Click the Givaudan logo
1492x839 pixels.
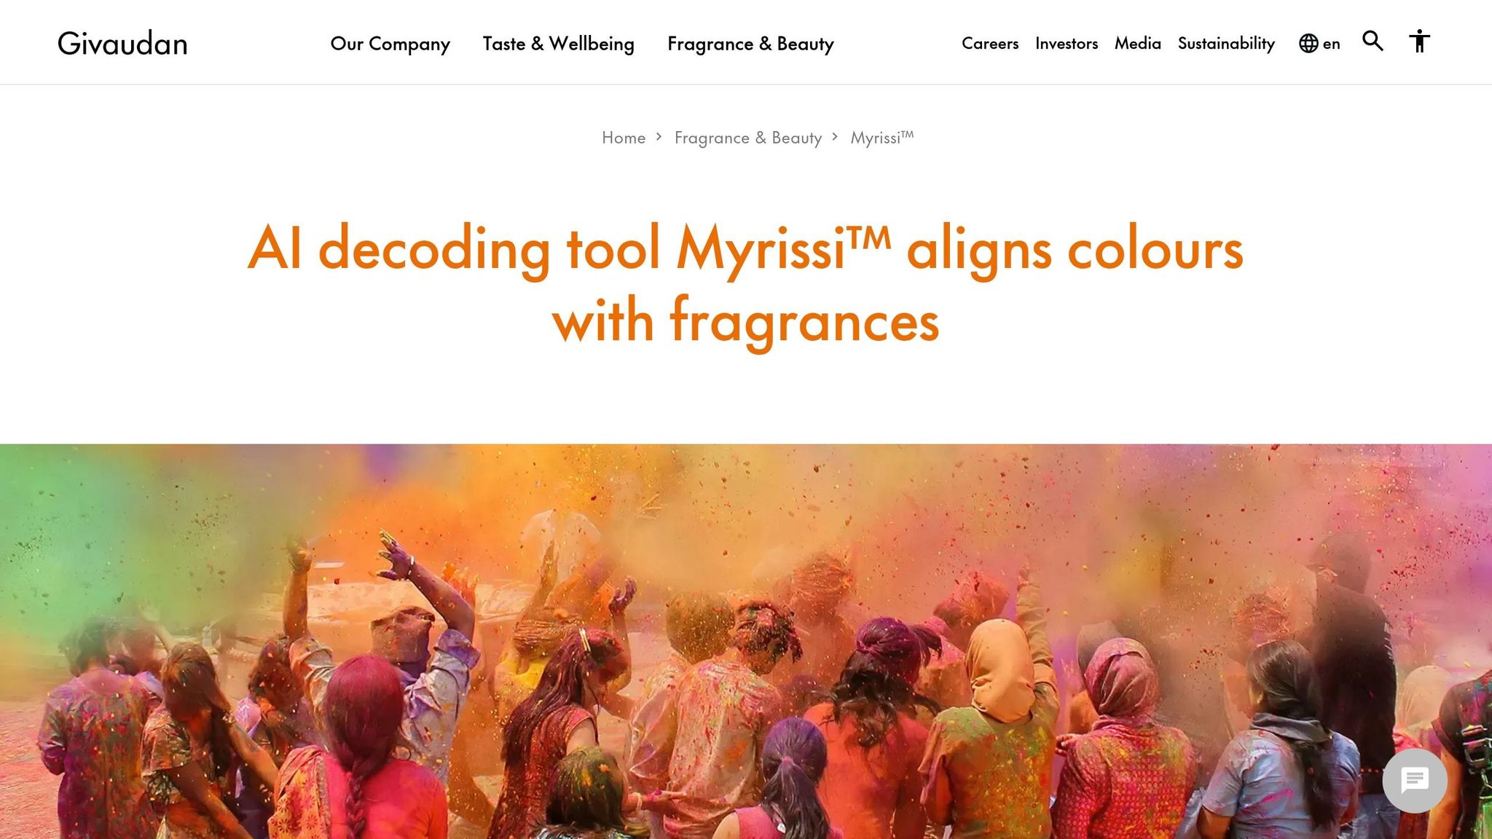click(122, 44)
